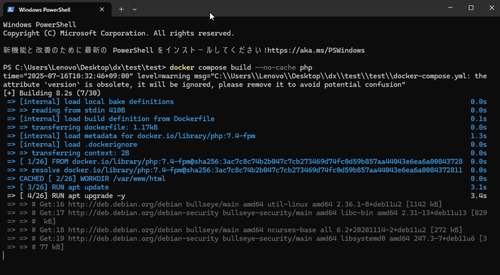Open a new tab with the plus button
Image resolution: width=500 pixels, height=275 pixels.
point(121,9)
